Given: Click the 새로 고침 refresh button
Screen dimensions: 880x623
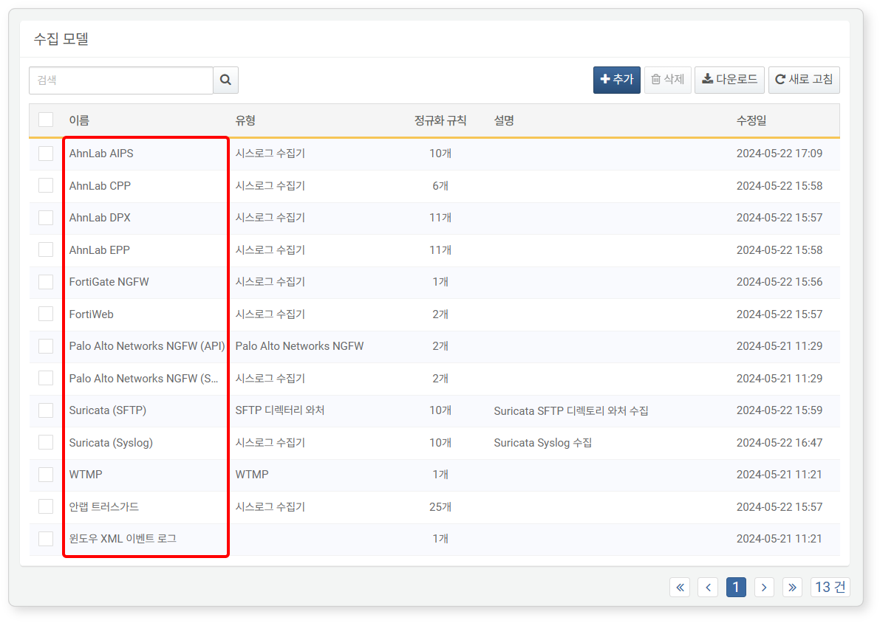Looking at the screenshot, I should pos(804,80).
